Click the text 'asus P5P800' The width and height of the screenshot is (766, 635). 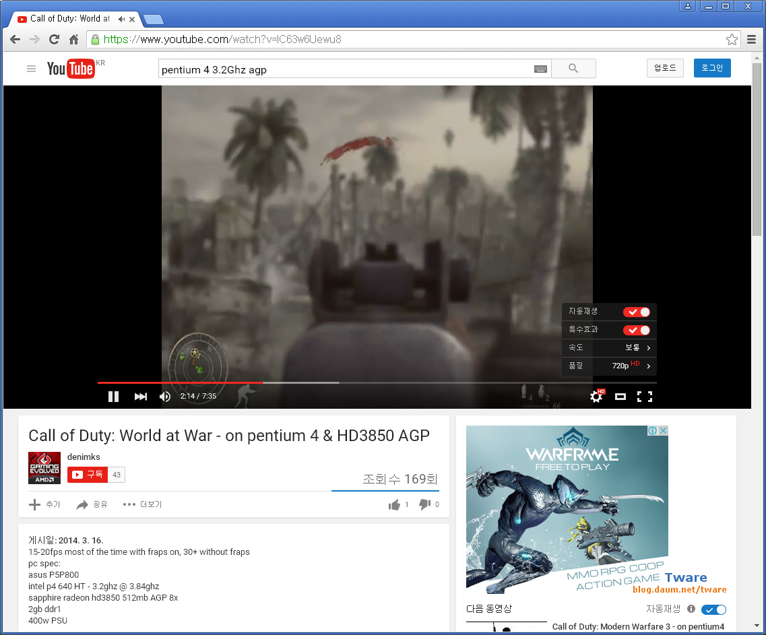point(53,575)
